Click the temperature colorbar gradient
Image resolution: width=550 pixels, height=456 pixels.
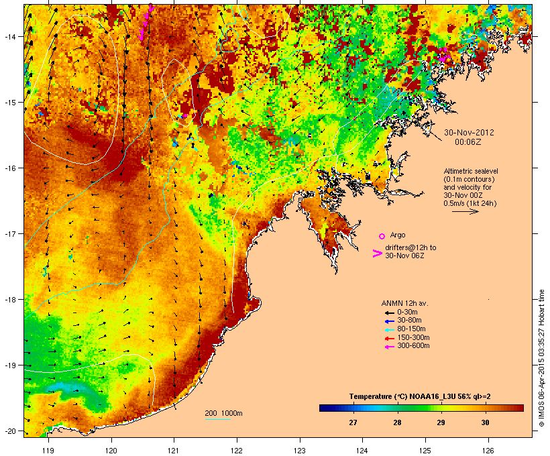[x=421, y=408]
